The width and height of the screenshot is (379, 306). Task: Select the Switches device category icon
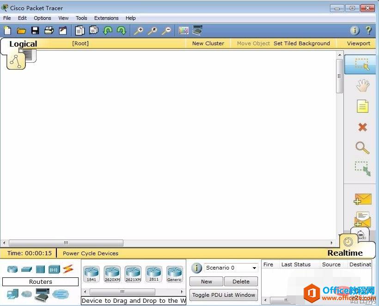(26, 269)
